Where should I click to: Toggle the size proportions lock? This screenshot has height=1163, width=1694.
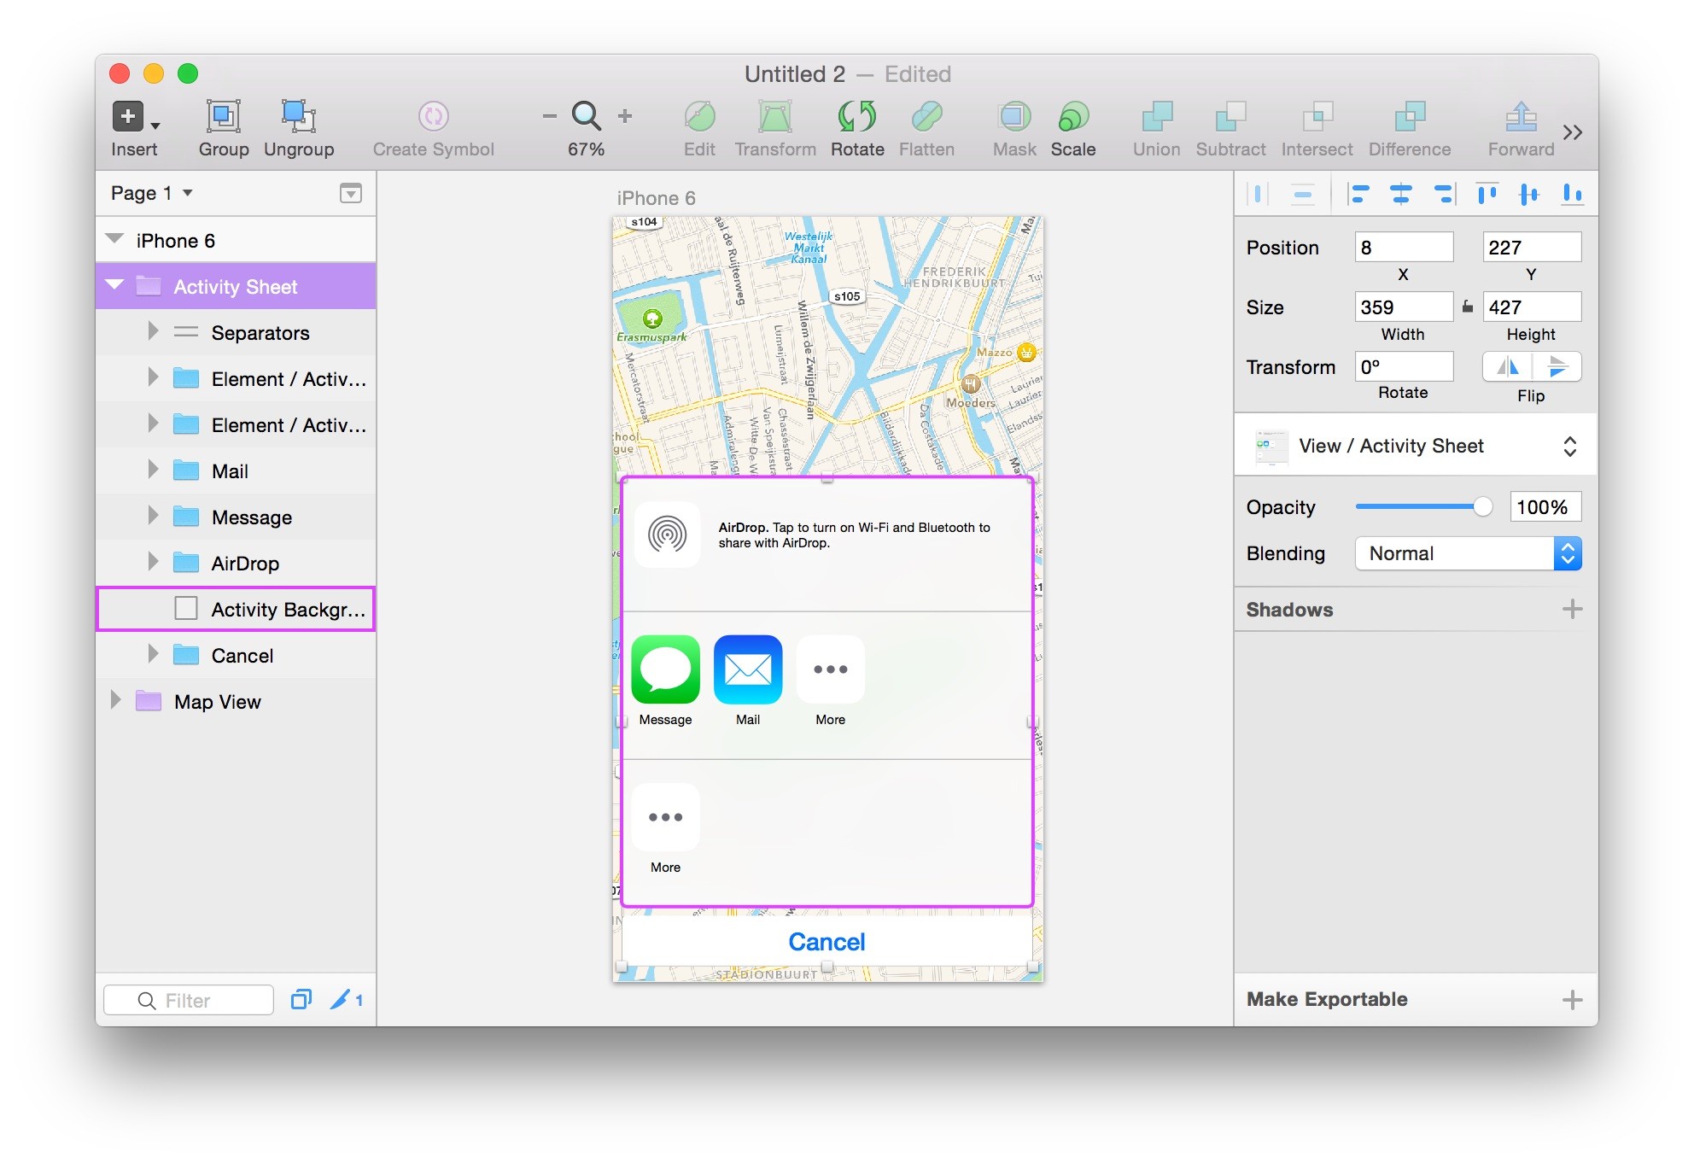(x=1467, y=307)
